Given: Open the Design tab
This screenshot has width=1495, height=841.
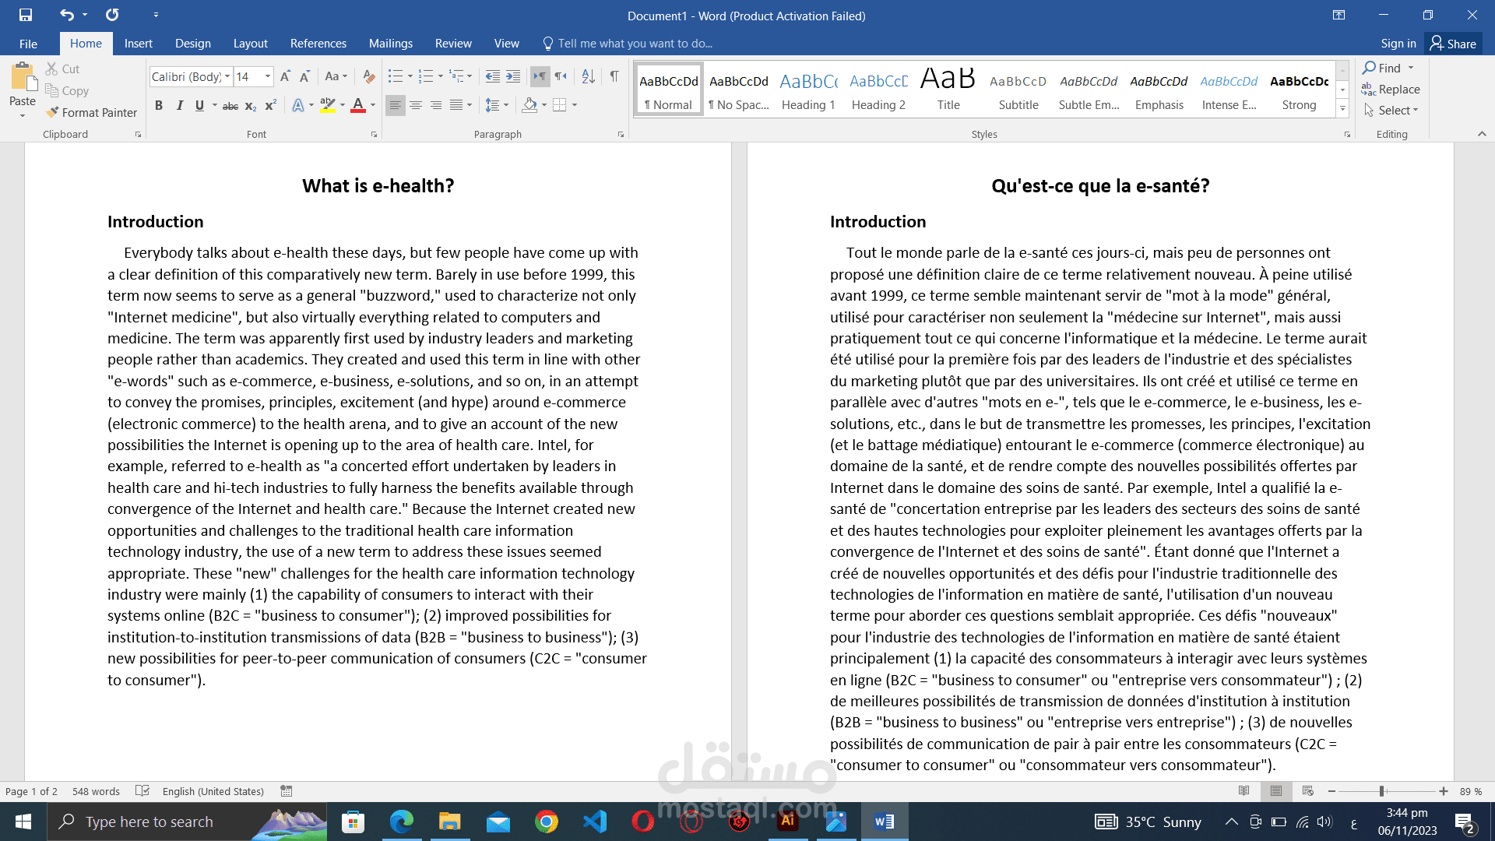Looking at the screenshot, I should [x=193, y=44].
